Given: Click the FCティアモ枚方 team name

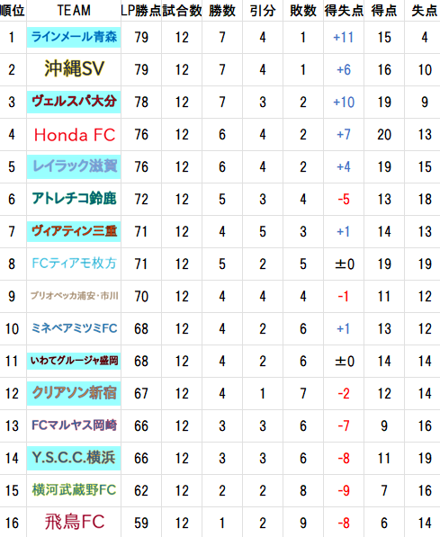Looking at the screenshot, I should [x=74, y=264].
